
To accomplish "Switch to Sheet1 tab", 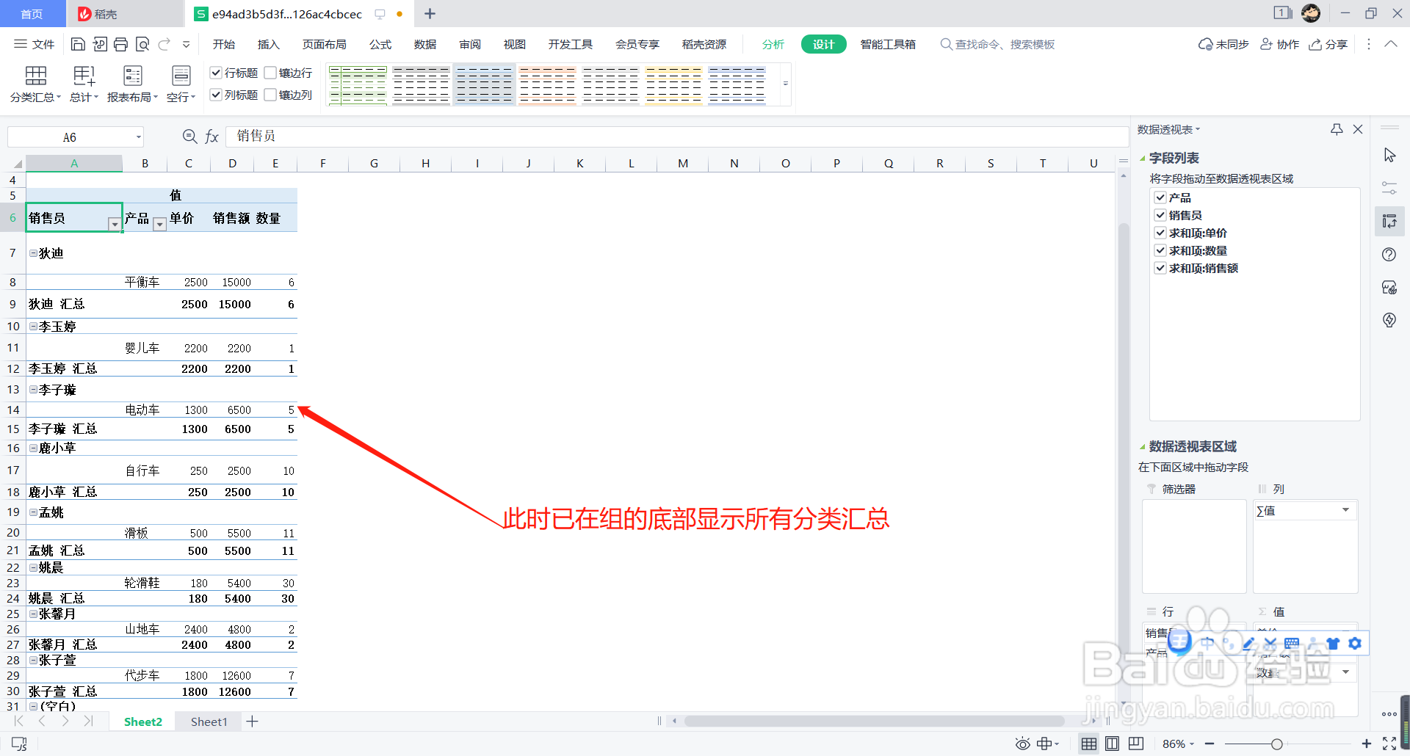I will click(x=209, y=722).
